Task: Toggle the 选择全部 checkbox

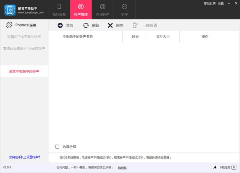Action: [57, 147]
